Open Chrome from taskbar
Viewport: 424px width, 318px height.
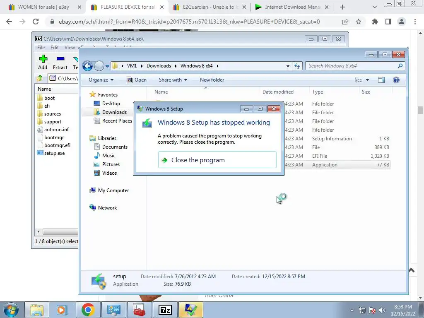[88, 310]
